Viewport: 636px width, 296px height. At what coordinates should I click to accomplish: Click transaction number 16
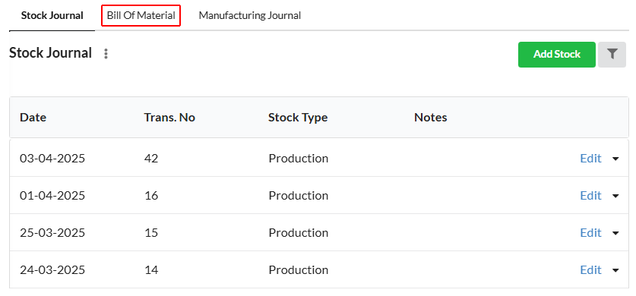coord(151,196)
